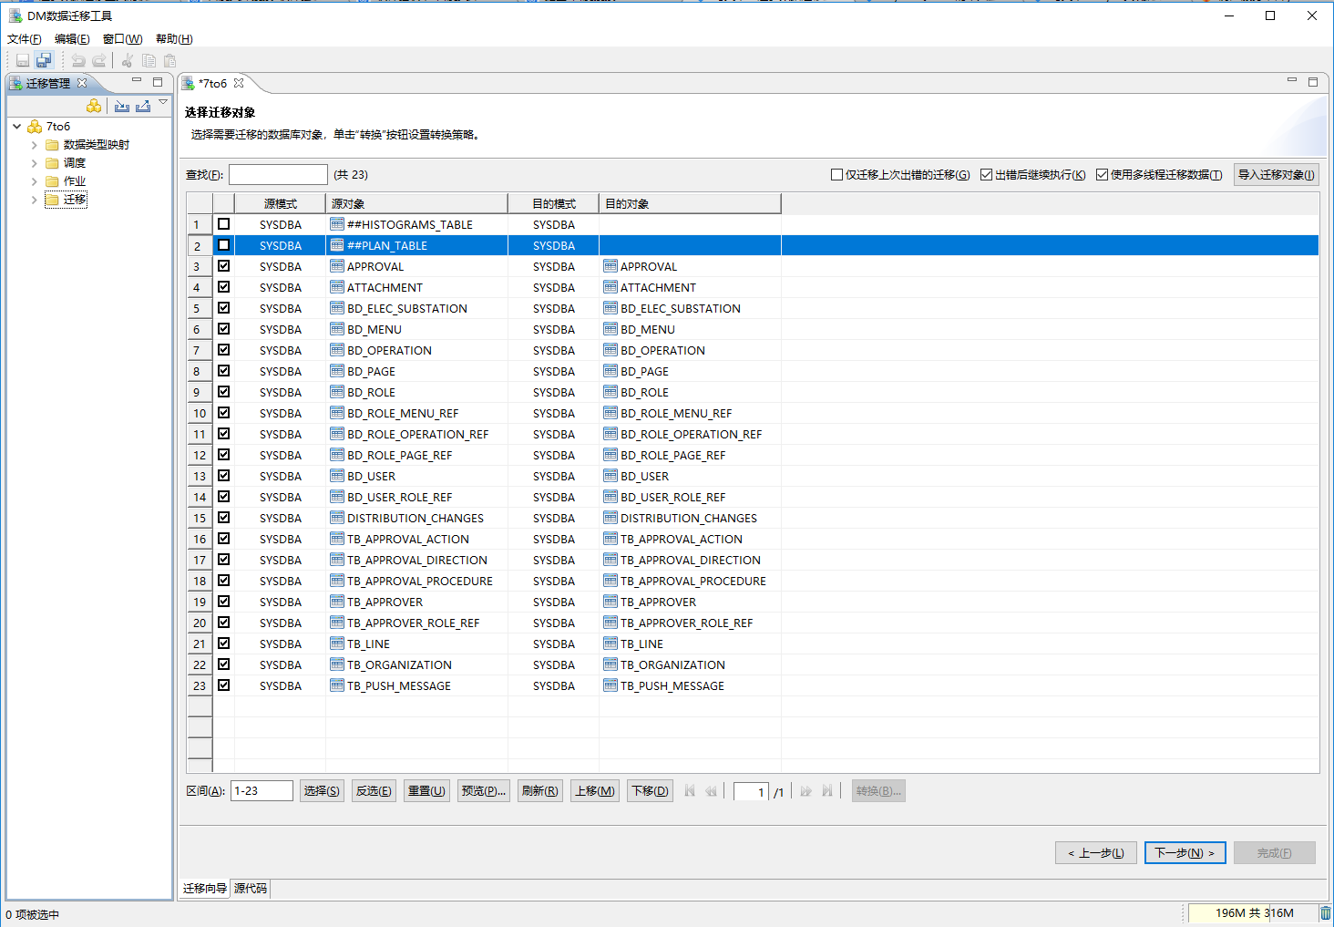Close the 迁移管理 panel tab

[82, 83]
